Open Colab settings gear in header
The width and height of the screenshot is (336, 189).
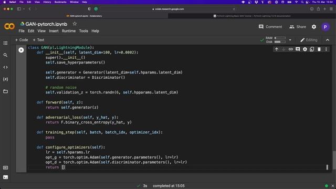[x=314, y=27]
